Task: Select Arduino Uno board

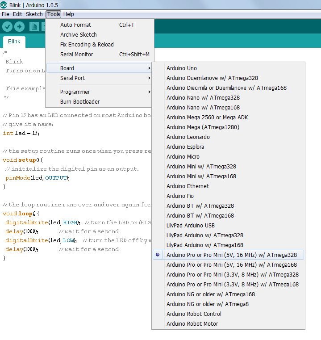Action: click(x=228, y=68)
